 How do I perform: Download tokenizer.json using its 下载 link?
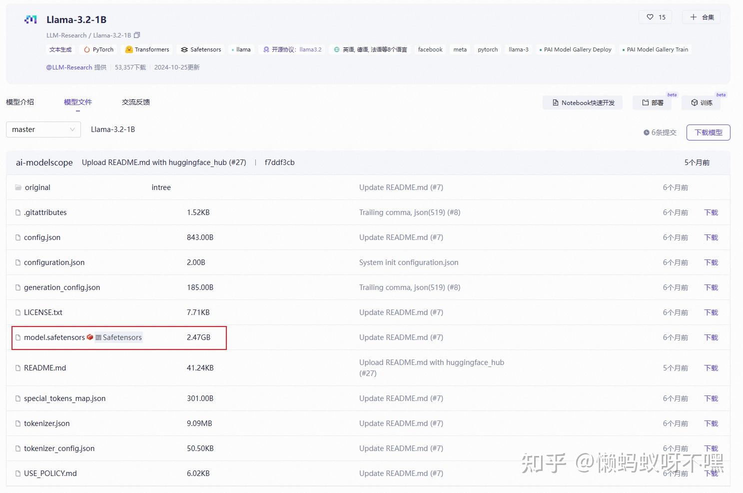tap(711, 423)
